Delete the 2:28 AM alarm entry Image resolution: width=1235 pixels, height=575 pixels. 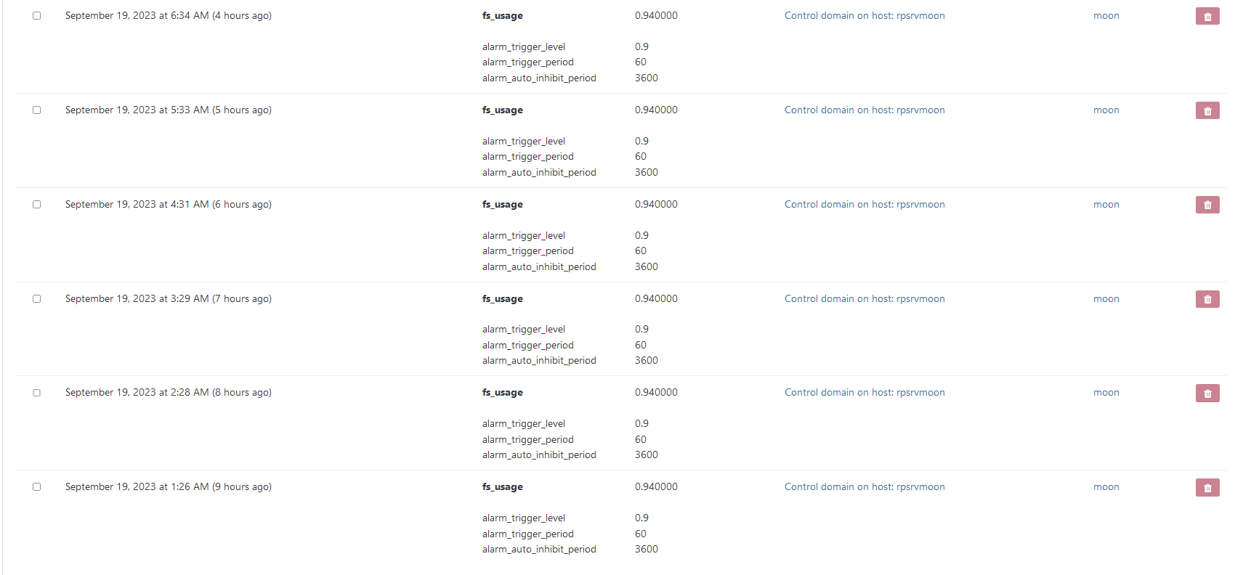pos(1207,393)
